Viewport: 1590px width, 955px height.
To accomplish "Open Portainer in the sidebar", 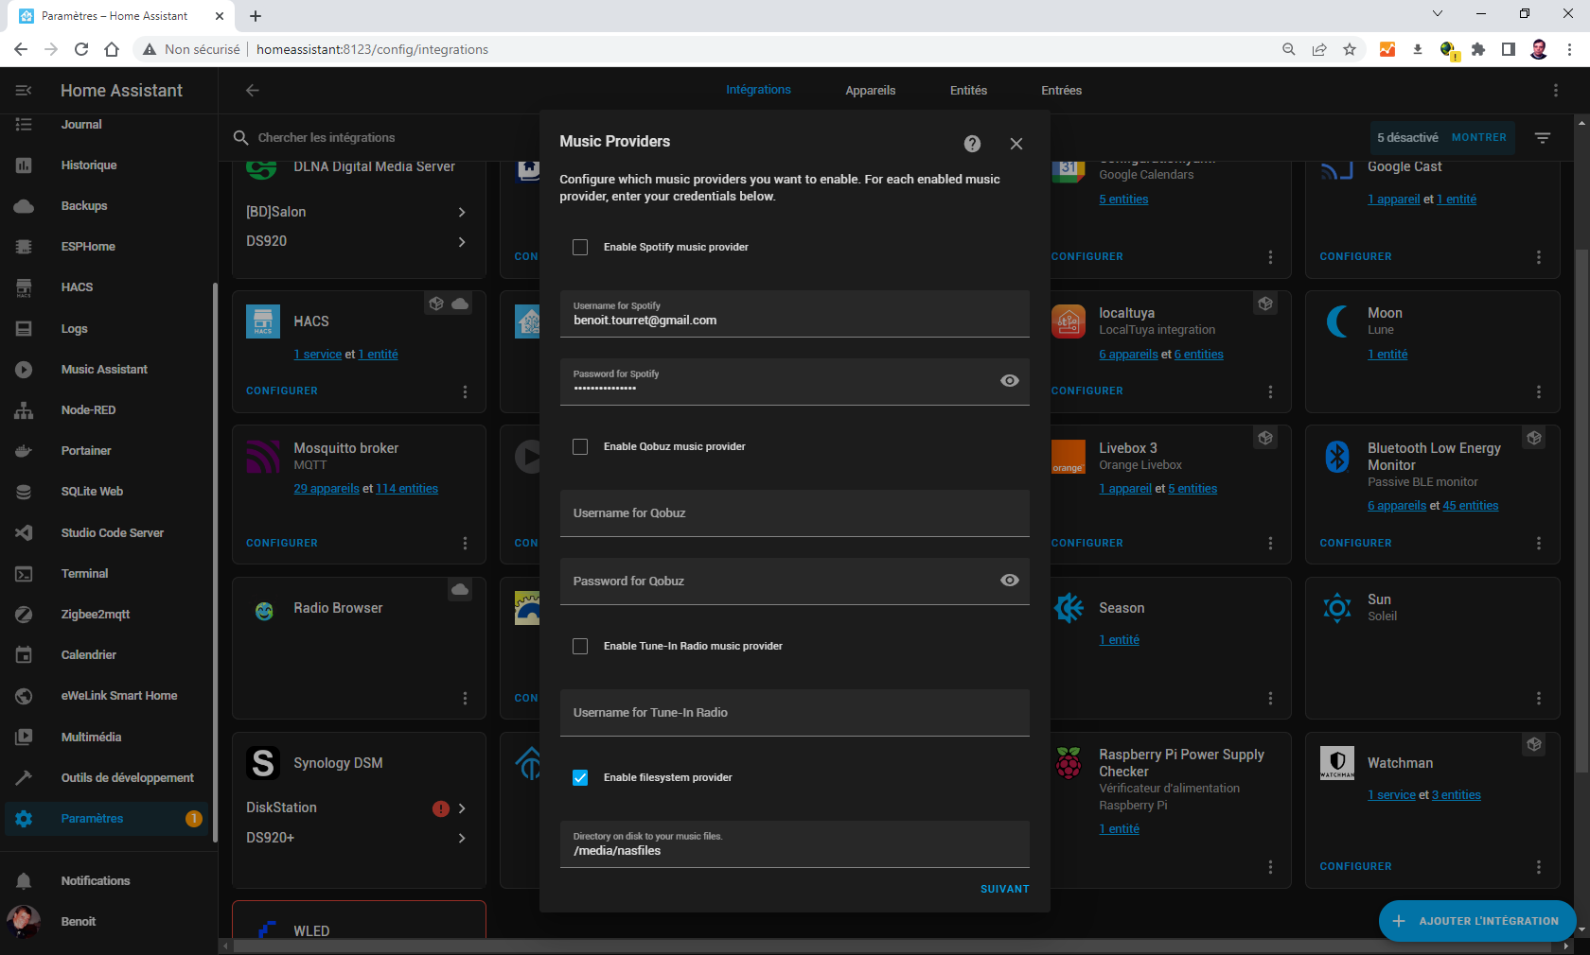I will [x=109, y=451].
